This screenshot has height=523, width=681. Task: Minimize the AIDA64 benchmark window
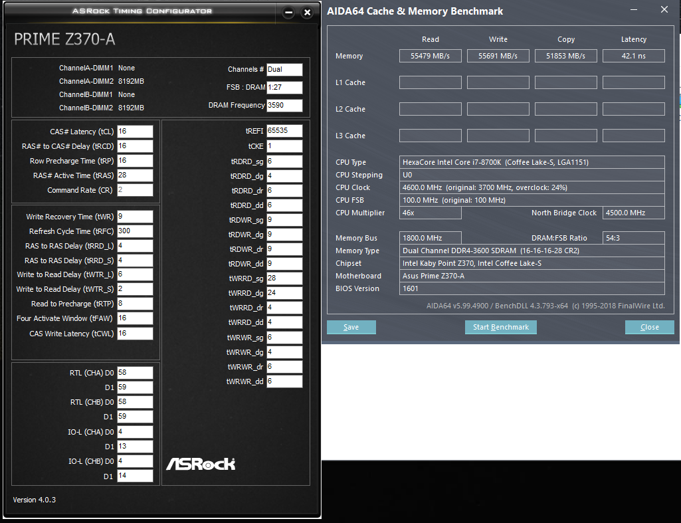[x=634, y=9]
